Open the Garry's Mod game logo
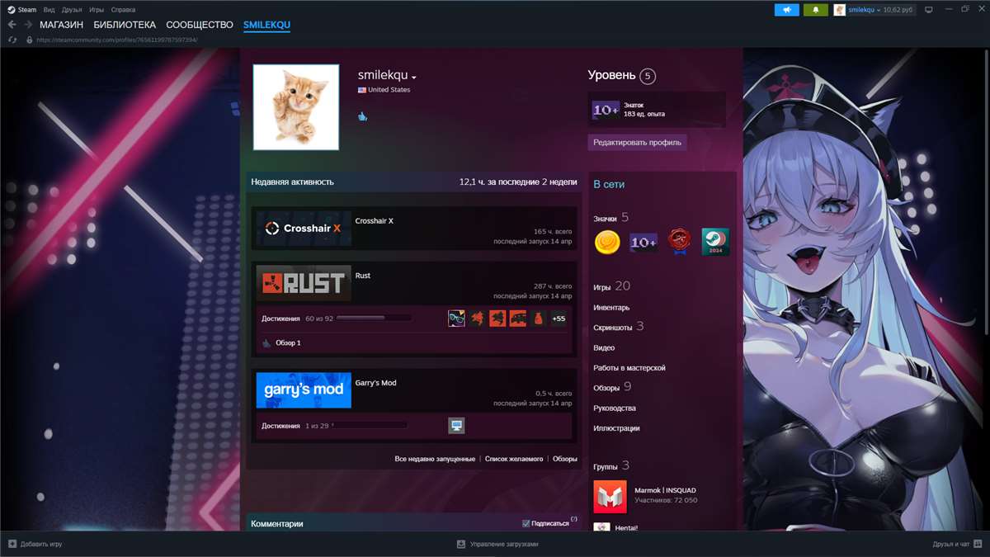 pyautogui.click(x=304, y=389)
